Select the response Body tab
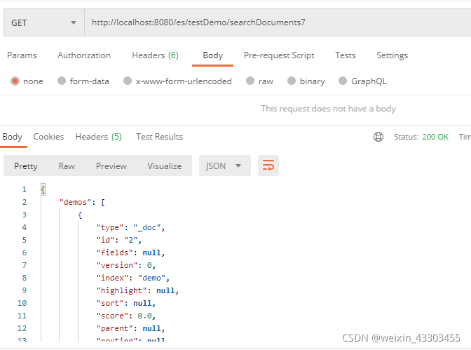The image size is (471, 350). [13, 137]
